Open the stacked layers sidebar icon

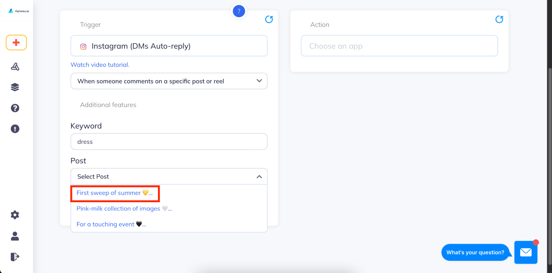point(15,87)
